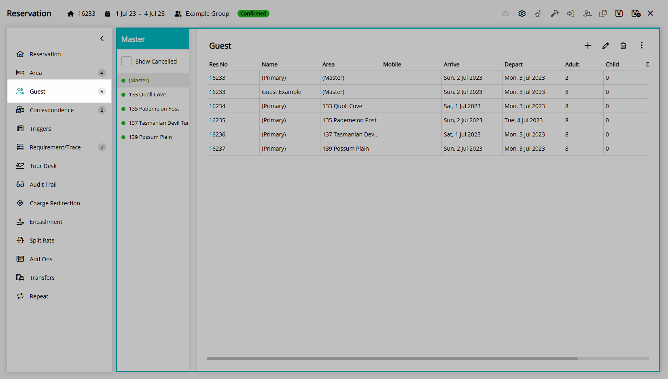Select 133 Quoll Cove in the list
Image resolution: width=668 pixels, height=379 pixels.
click(153, 95)
